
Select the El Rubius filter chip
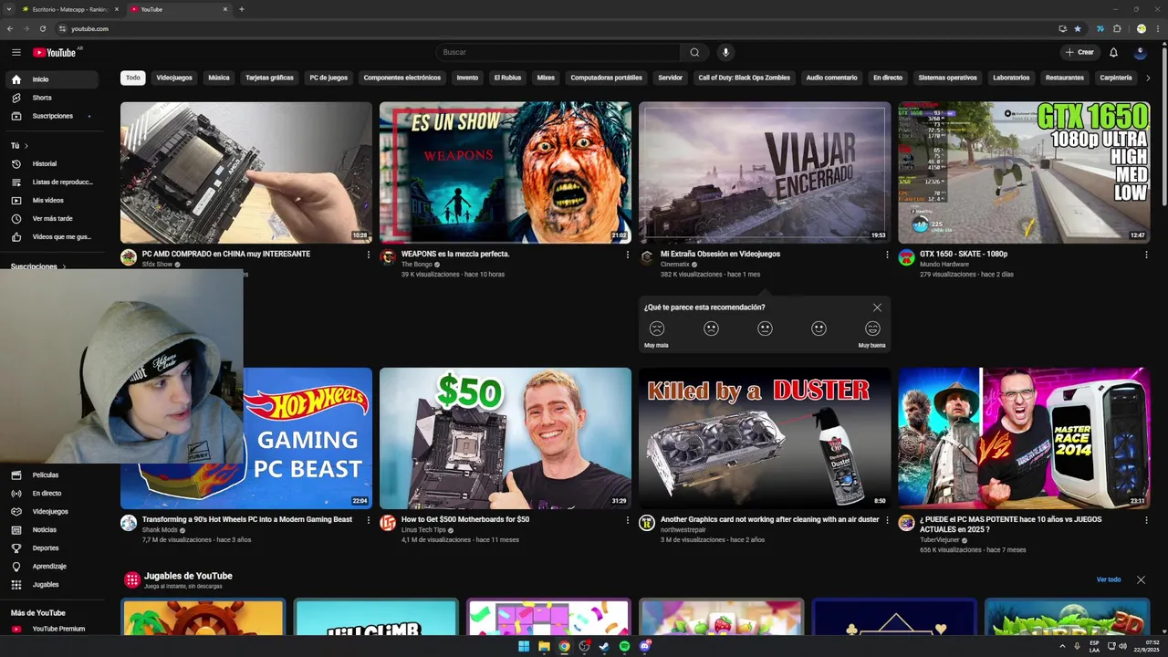click(507, 78)
